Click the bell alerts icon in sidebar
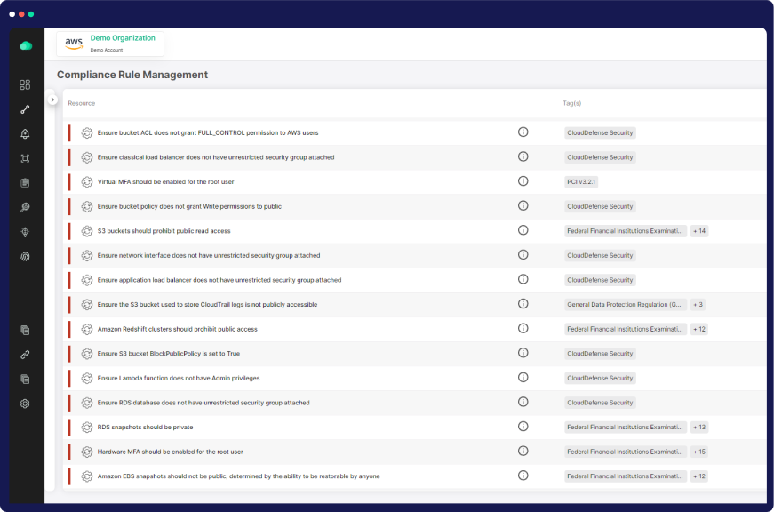Viewport: 774px width, 512px height. coord(25,134)
